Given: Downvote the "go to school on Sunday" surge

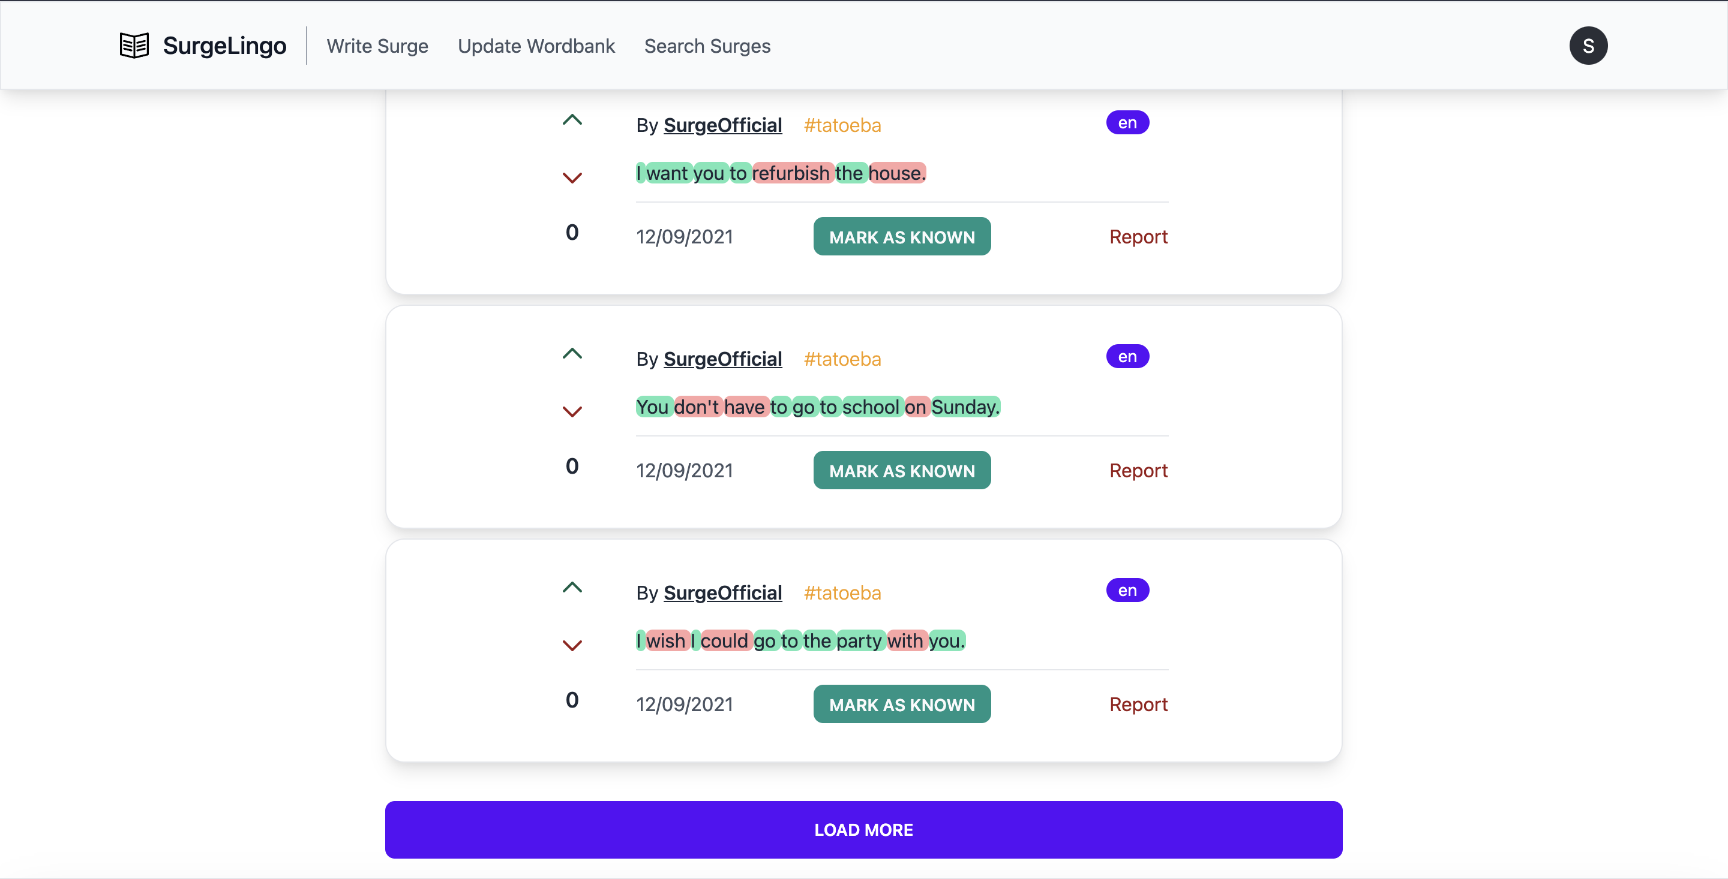Looking at the screenshot, I should click(572, 412).
